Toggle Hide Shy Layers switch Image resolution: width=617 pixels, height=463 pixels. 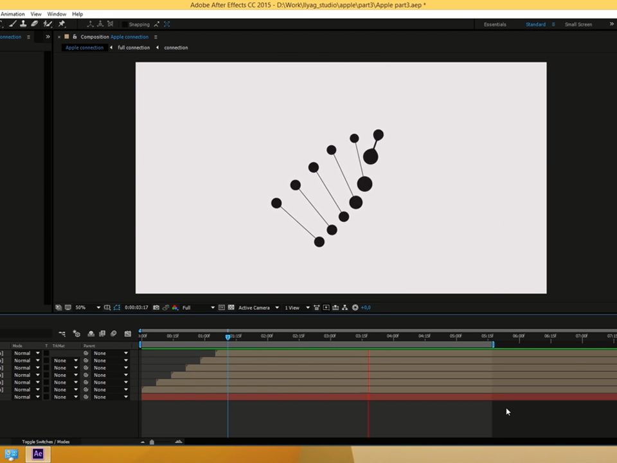(x=91, y=334)
